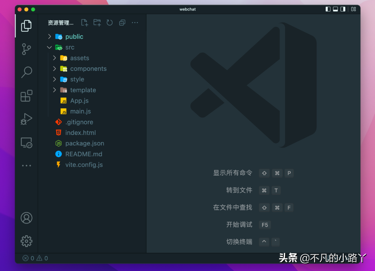Image resolution: width=375 pixels, height=271 pixels.
Task: Check errors count in the status bar
Action: (x=28, y=258)
